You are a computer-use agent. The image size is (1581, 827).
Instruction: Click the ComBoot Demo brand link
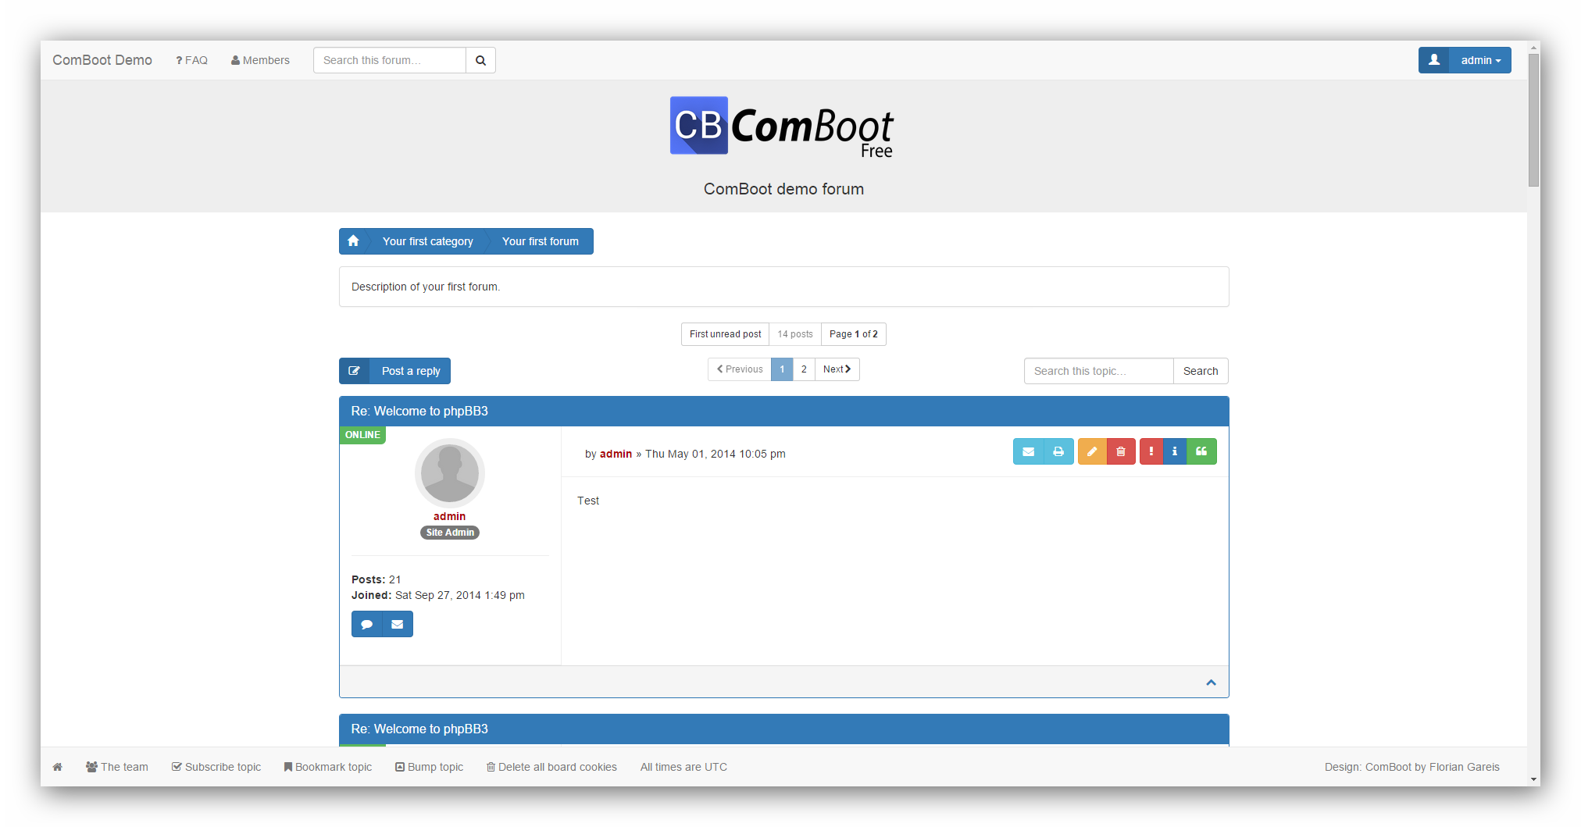102,60
